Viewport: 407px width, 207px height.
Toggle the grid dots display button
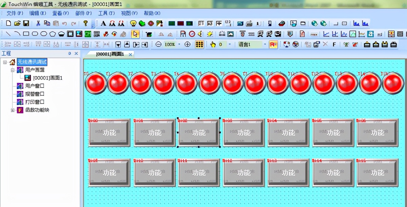(x=199, y=44)
